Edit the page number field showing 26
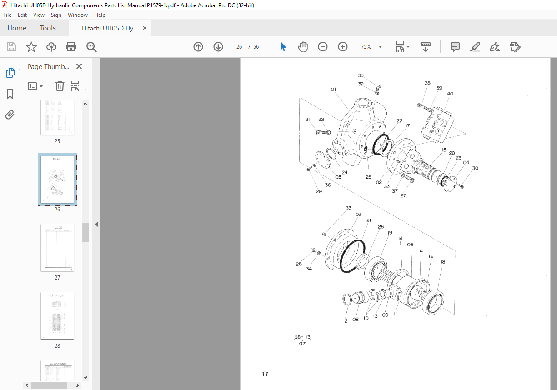This screenshot has height=390, width=557. (x=239, y=46)
